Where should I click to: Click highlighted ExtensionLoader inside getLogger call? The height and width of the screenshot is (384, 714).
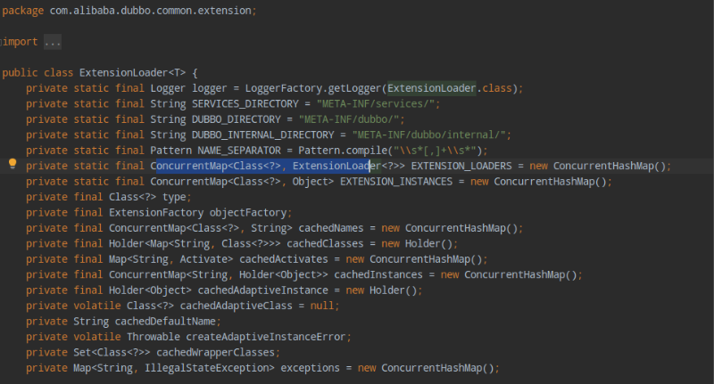[431, 88]
